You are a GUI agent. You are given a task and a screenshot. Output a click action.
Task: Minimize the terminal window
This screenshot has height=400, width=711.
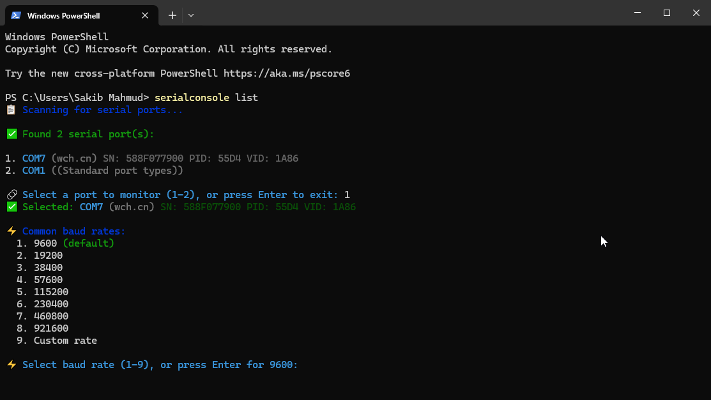point(638,13)
